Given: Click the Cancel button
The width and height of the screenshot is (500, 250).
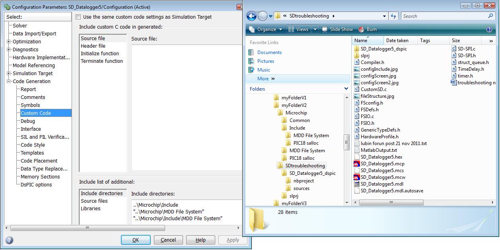Looking at the screenshot, I should click(168, 240).
